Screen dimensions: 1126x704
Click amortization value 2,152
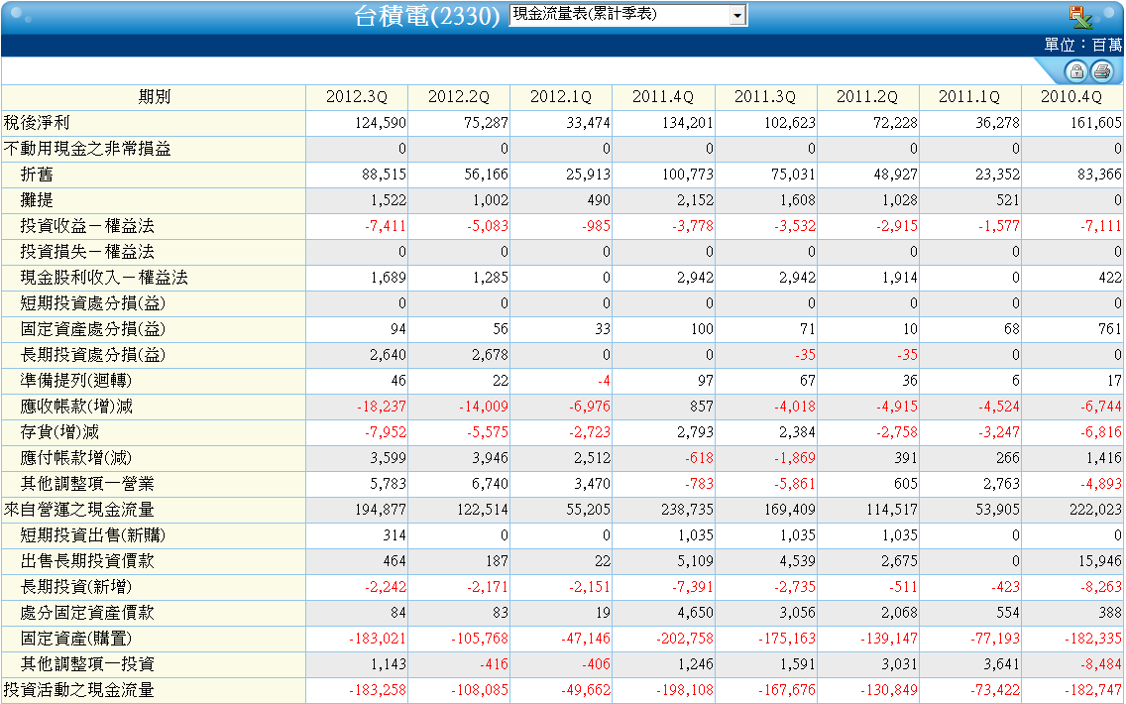[x=695, y=201]
